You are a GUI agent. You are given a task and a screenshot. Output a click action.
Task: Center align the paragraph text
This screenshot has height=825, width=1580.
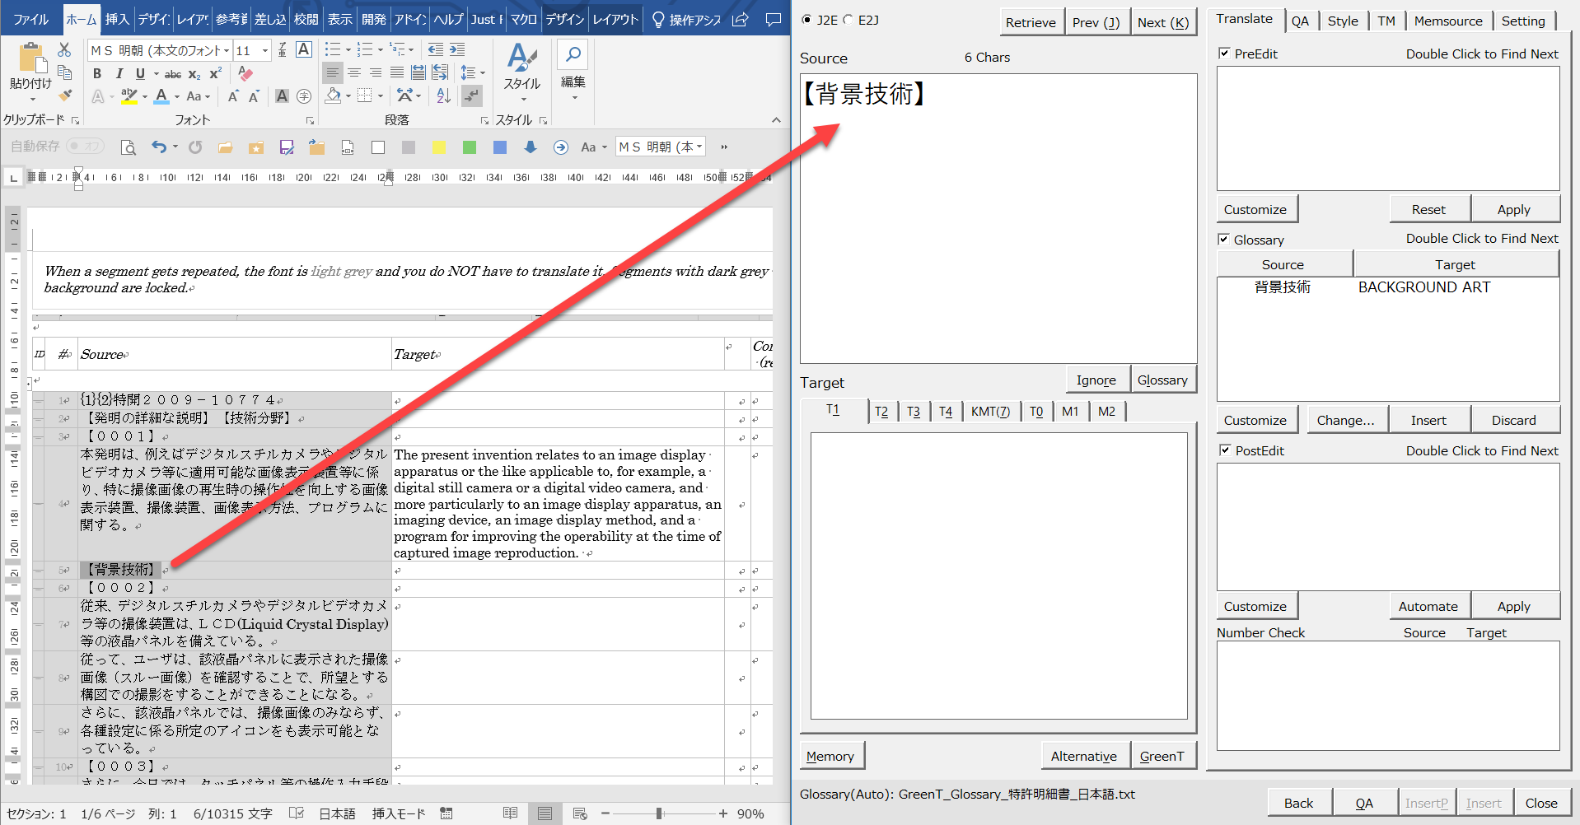(x=354, y=73)
